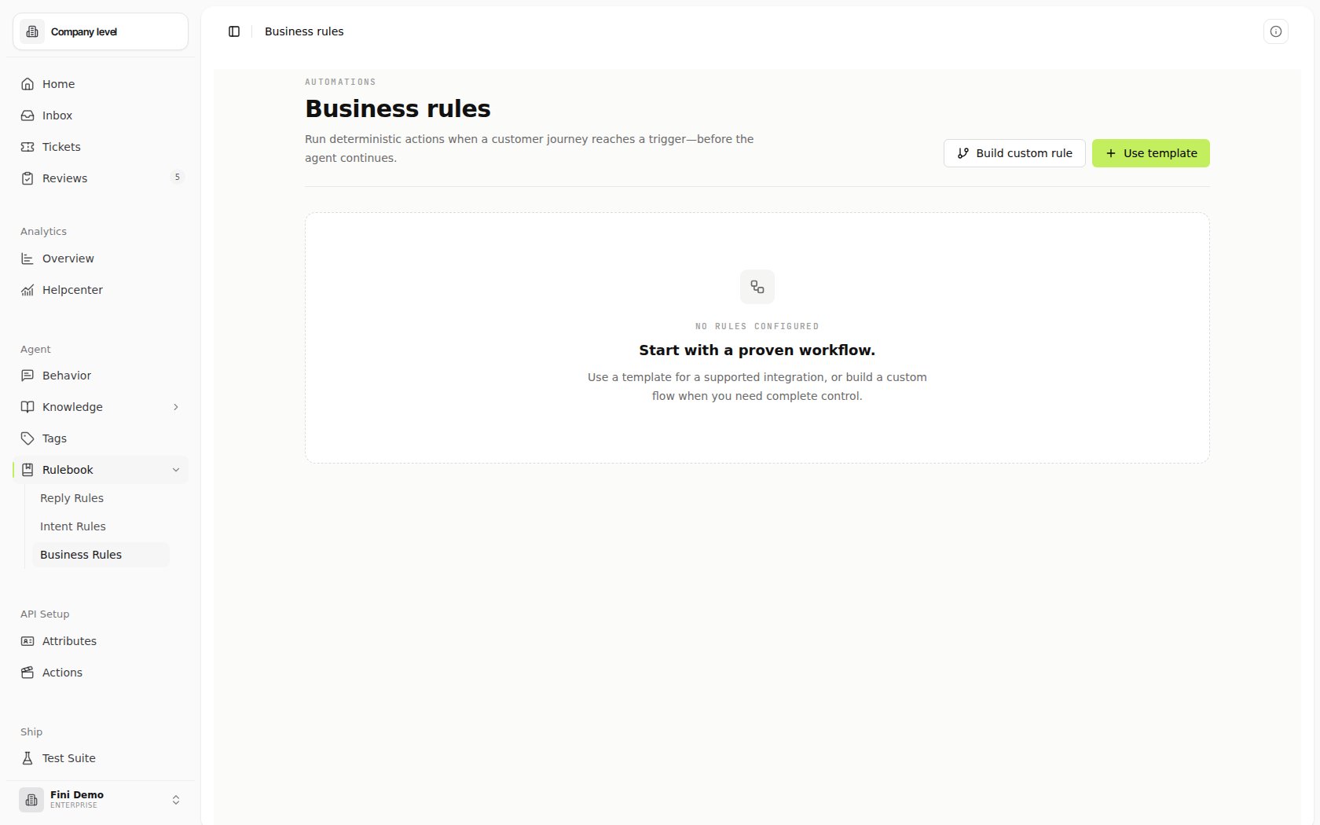Click Build custom rule button
The height and width of the screenshot is (825, 1320).
click(x=1014, y=153)
